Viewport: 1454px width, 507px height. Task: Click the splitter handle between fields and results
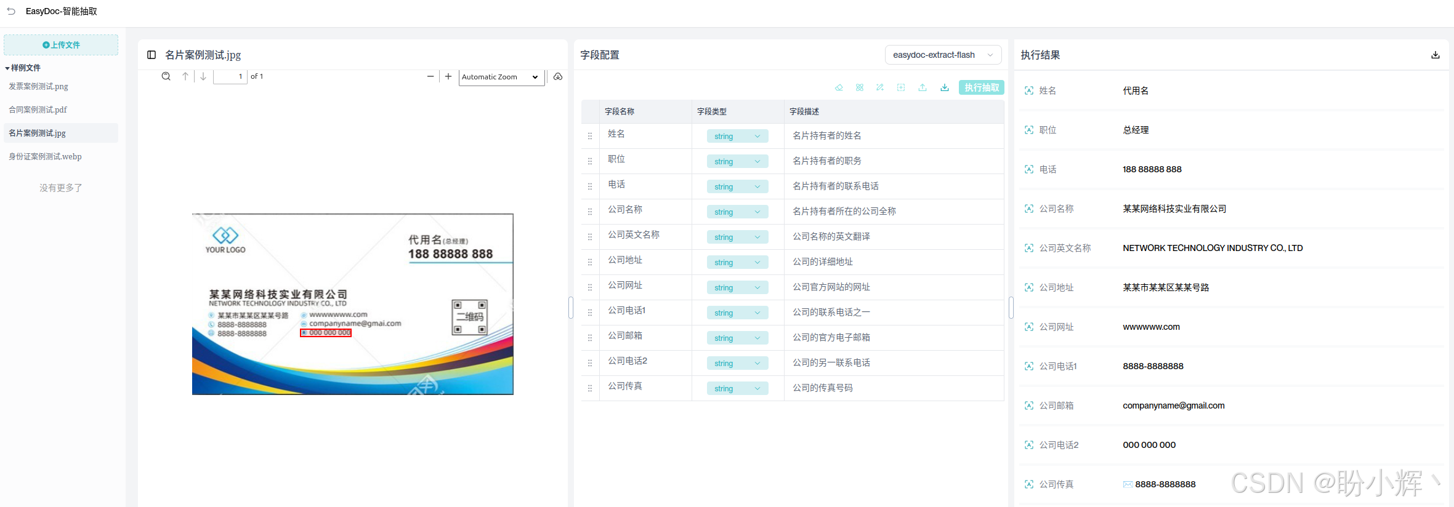1011,307
